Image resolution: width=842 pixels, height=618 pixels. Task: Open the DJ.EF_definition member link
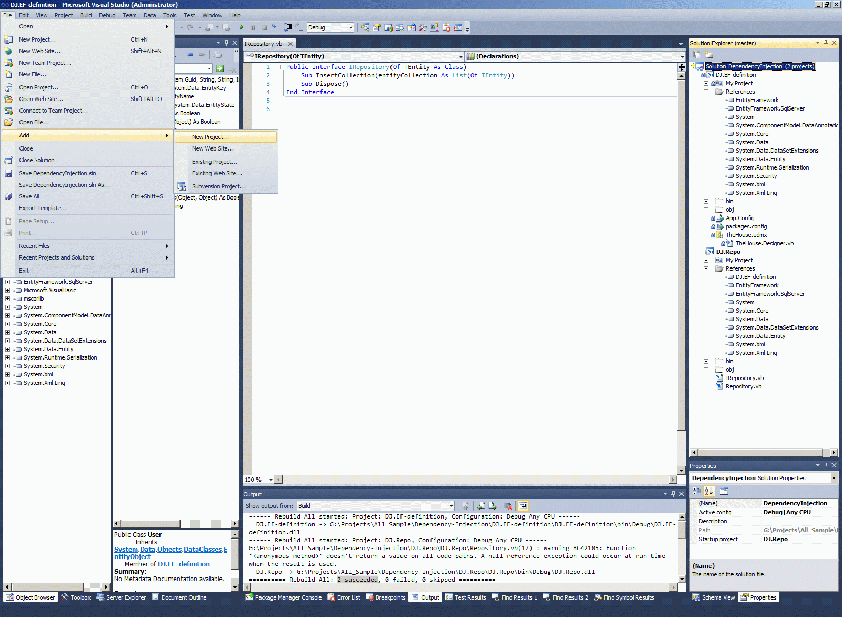tap(184, 564)
